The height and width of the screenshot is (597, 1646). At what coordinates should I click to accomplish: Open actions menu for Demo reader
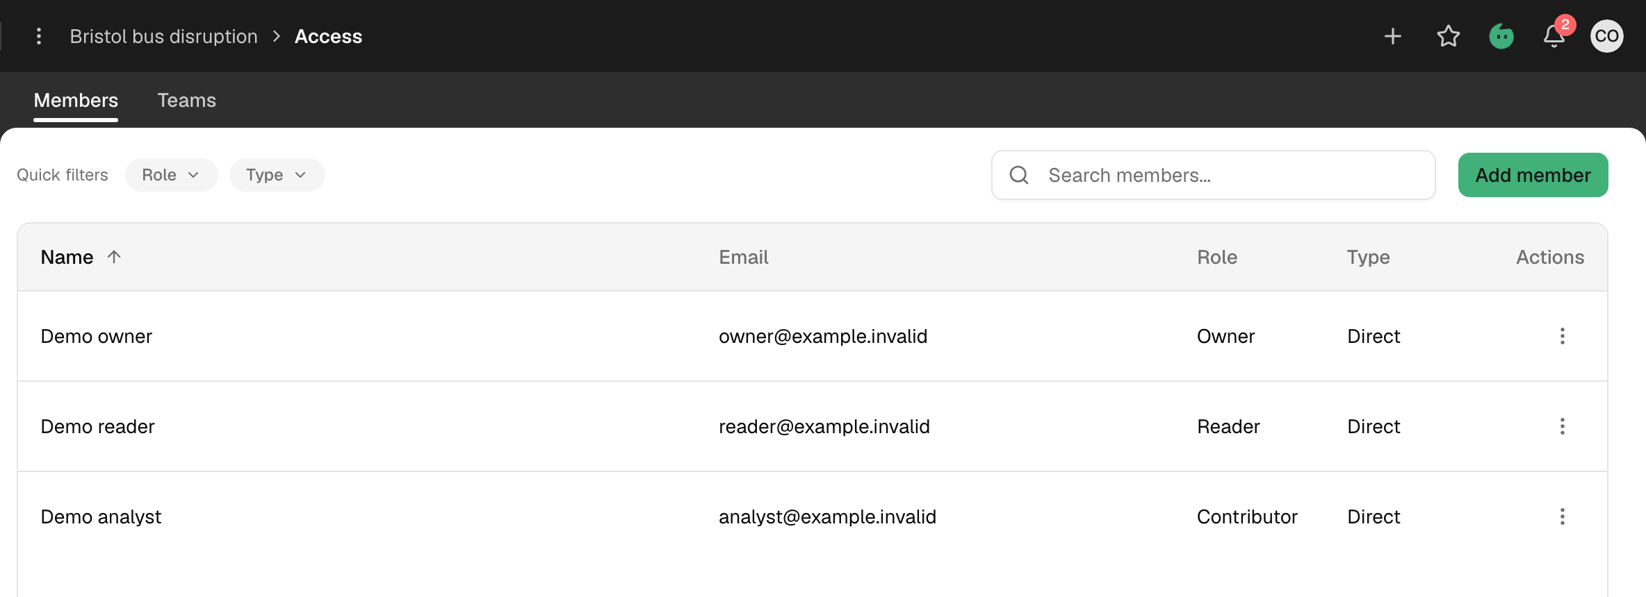1563,426
